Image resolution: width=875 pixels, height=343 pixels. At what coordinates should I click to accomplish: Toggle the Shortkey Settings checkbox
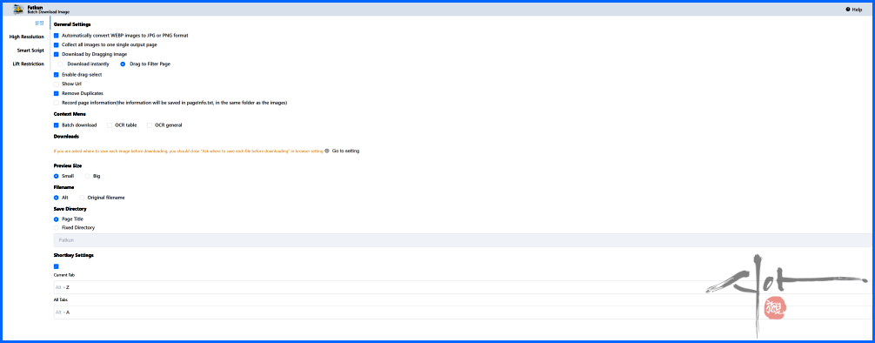pyautogui.click(x=56, y=266)
